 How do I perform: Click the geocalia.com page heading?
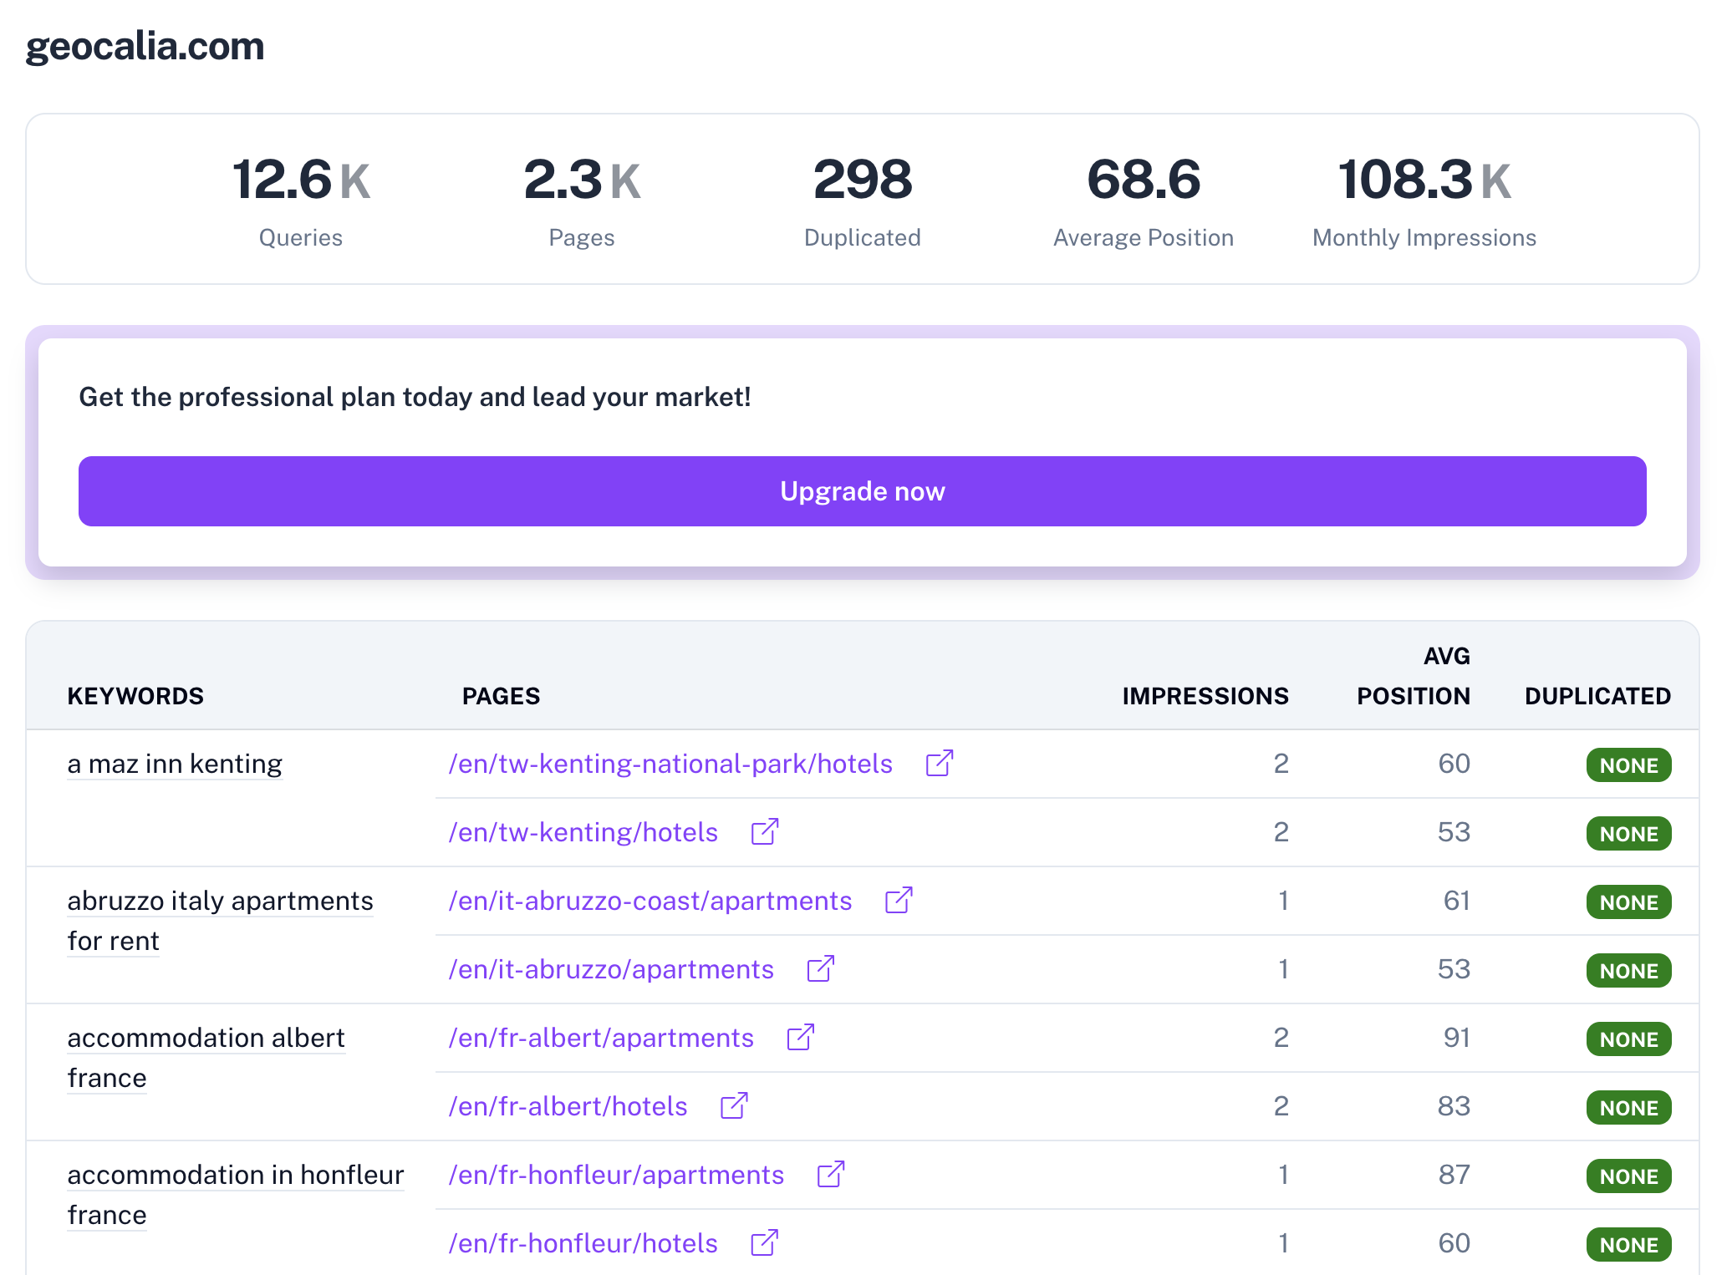pyautogui.click(x=145, y=46)
